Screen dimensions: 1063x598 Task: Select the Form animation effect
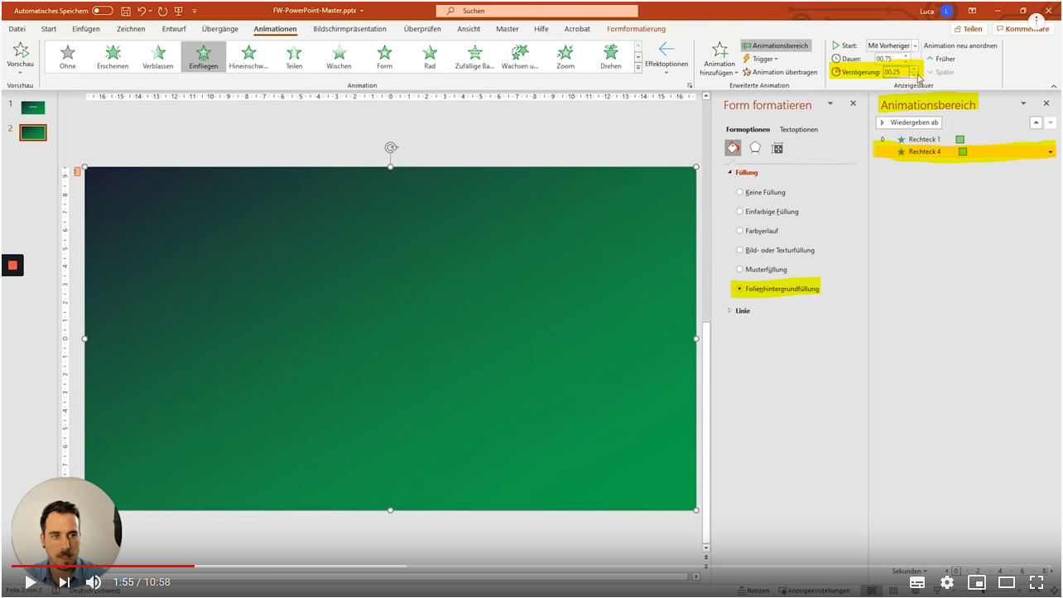tap(384, 57)
